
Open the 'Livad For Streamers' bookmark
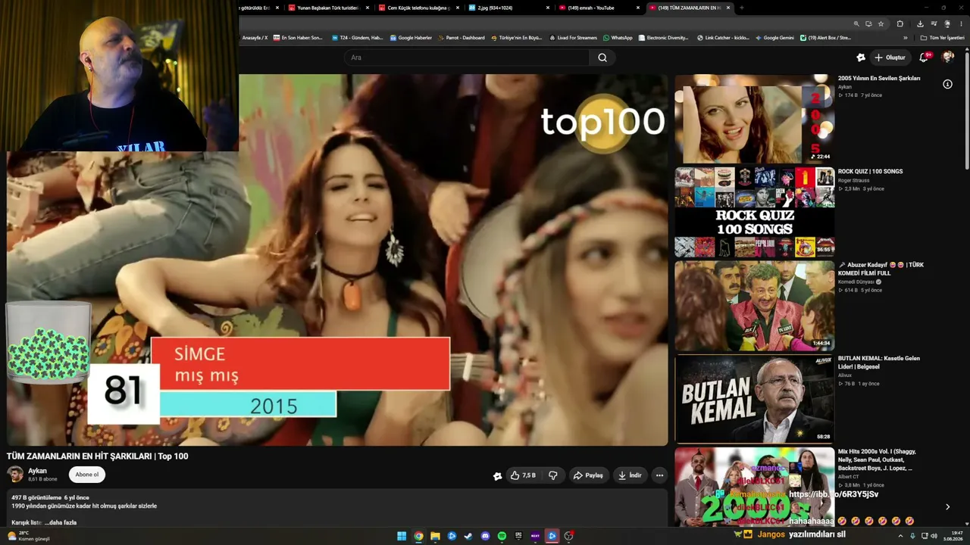point(573,38)
